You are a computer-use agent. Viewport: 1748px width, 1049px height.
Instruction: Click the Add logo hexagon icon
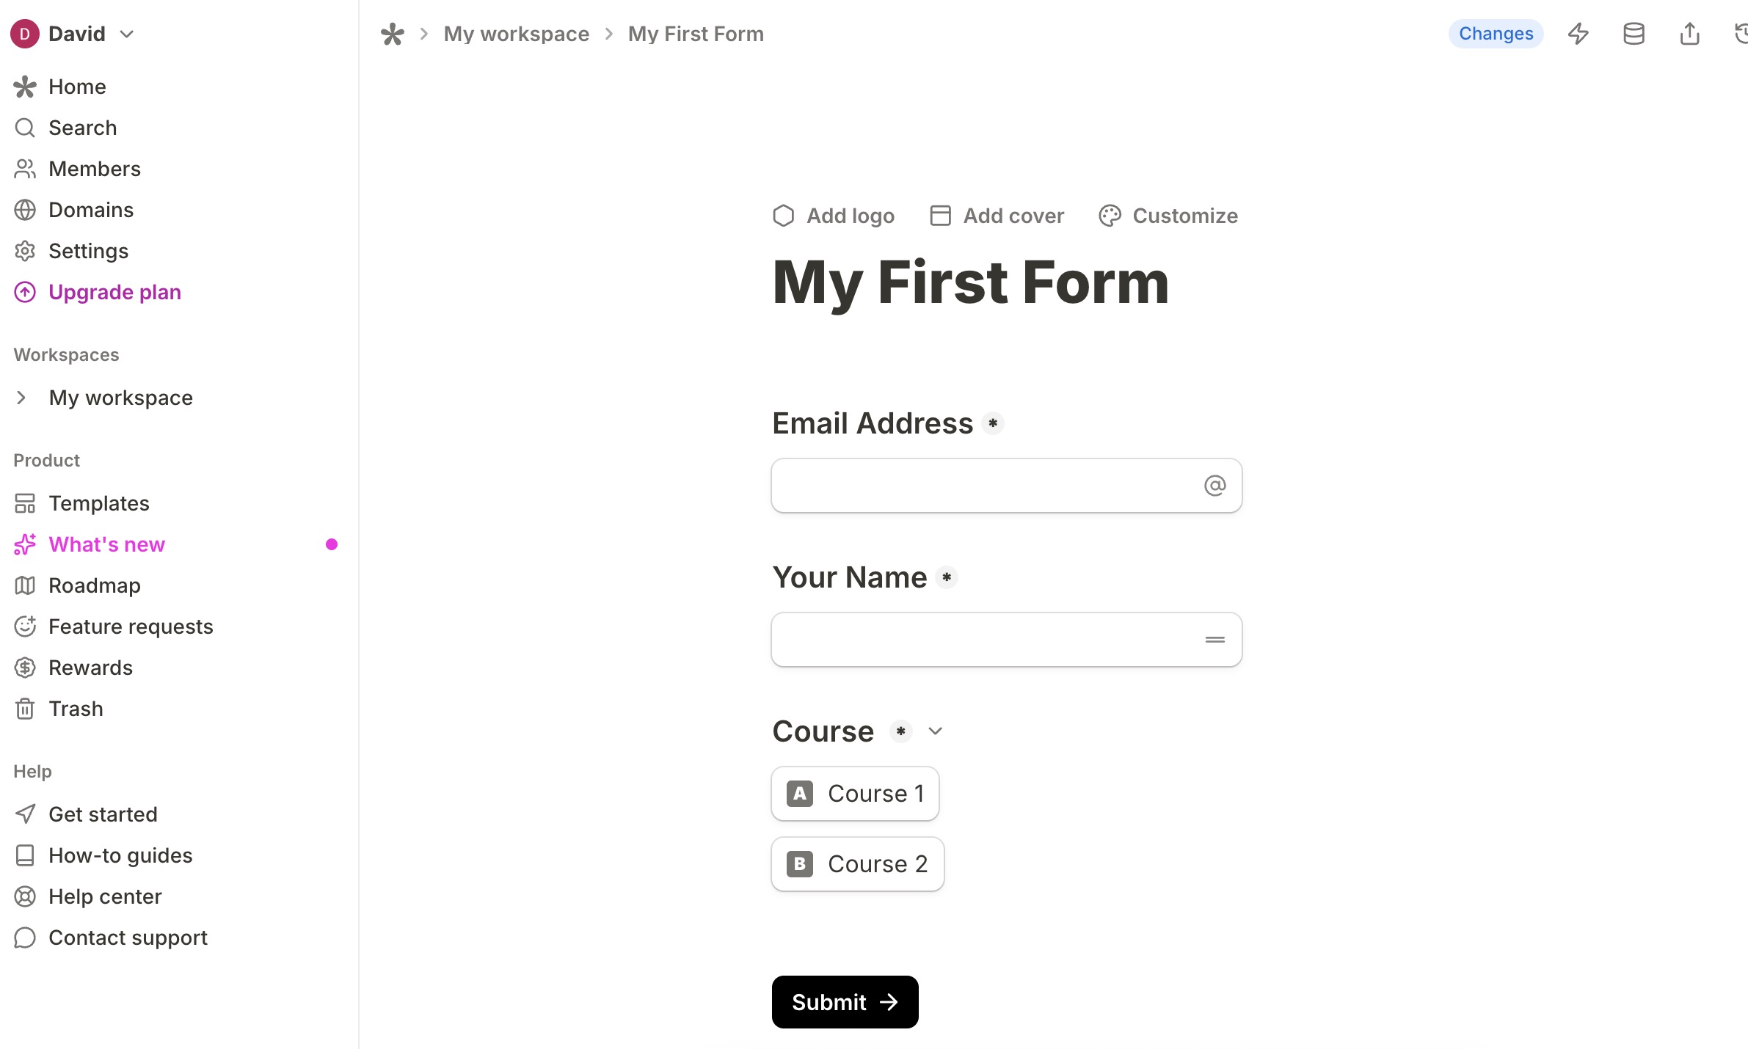(784, 216)
